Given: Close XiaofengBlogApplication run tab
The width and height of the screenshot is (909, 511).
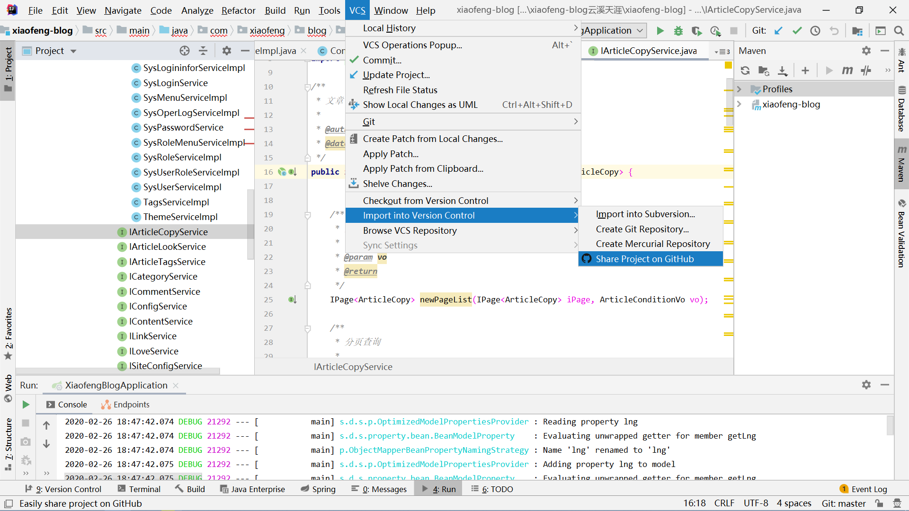Looking at the screenshot, I should (x=176, y=386).
